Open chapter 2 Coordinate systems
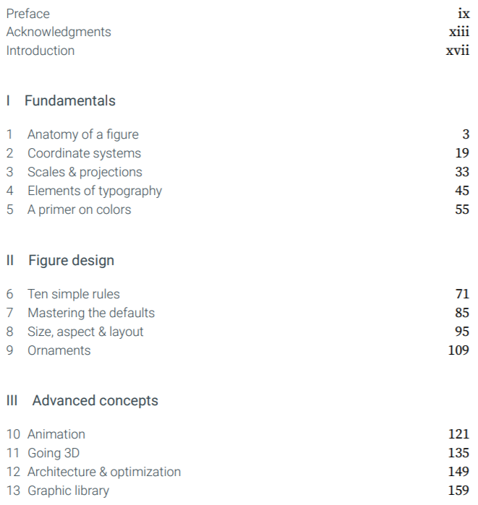Image resolution: width=478 pixels, height=505 pixels. point(84,153)
